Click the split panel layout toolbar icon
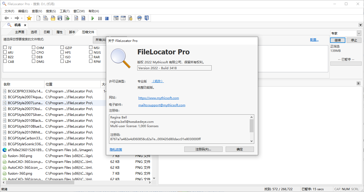The width and height of the screenshot is (364, 192). pyautogui.click(x=123, y=18)
